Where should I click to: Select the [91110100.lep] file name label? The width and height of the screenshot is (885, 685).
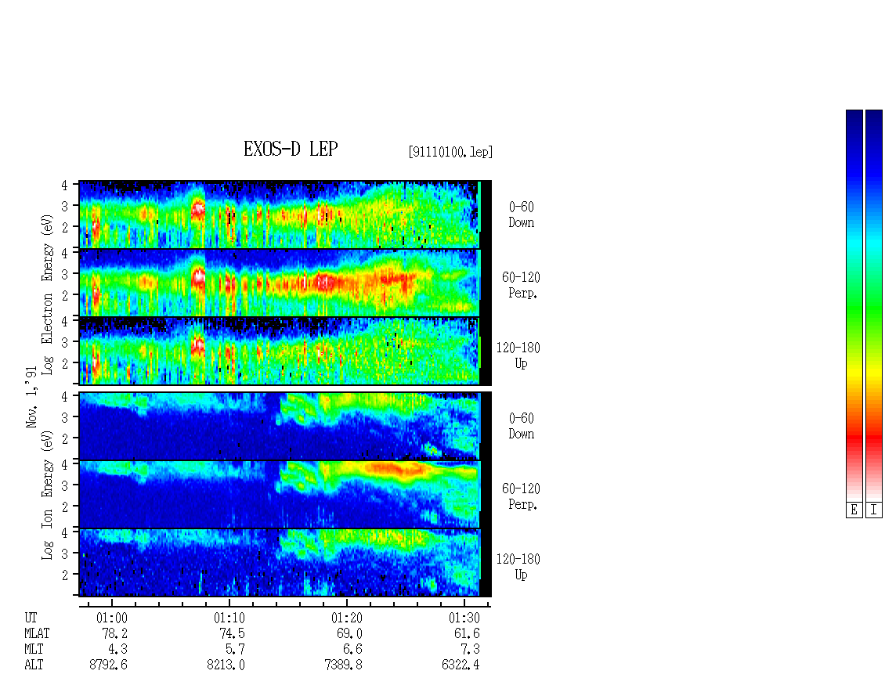[x=450, y=152]
